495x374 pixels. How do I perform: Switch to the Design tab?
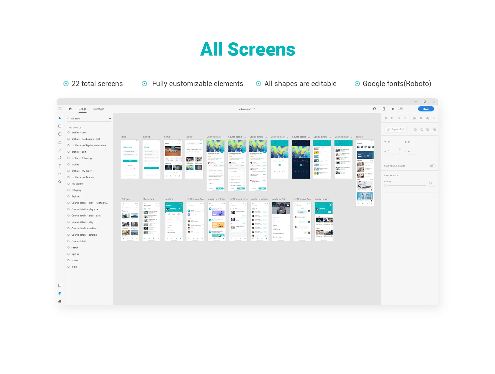pos(82,109)
